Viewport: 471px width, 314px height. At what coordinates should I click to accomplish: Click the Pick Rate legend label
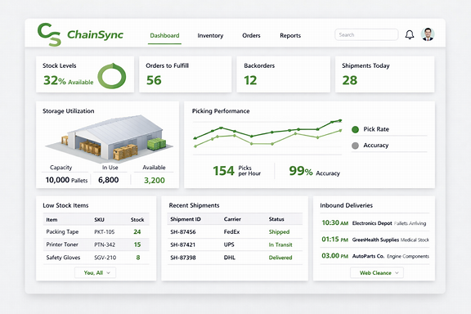coord(376,129)
